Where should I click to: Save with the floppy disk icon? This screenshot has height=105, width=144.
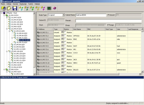click(x=15, y=8)
